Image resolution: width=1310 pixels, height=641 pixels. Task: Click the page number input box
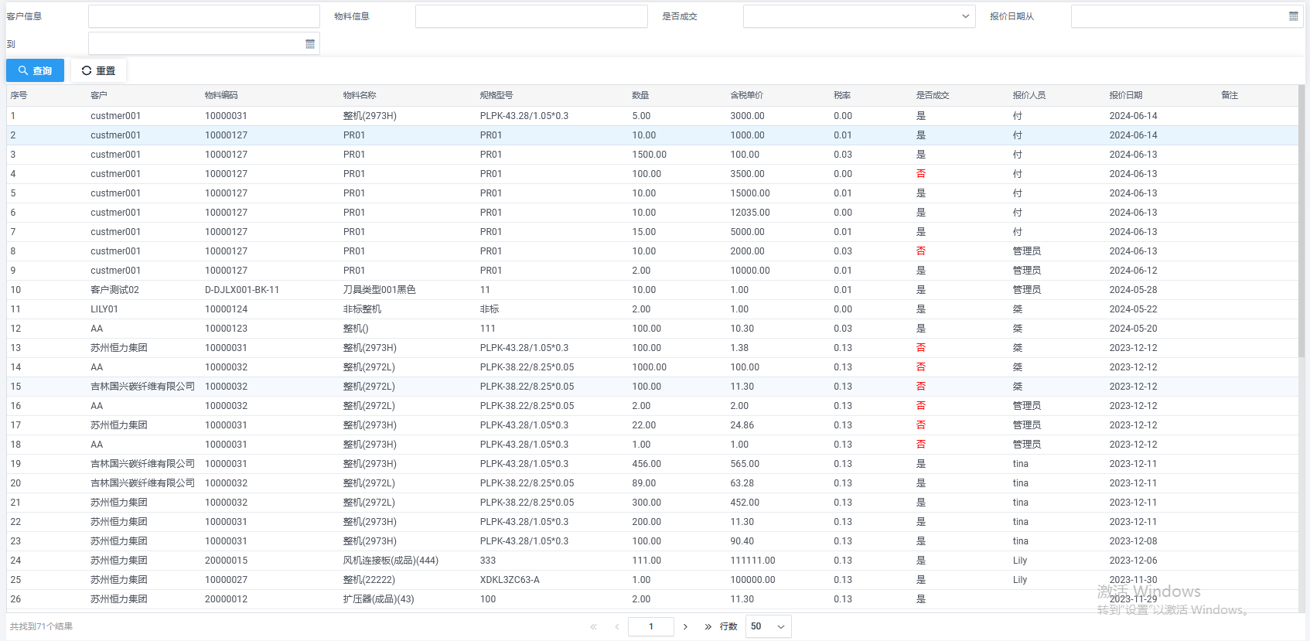(650, 626)
